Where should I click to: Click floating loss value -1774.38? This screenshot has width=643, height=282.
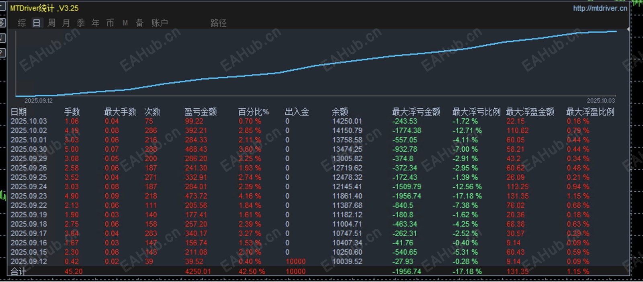[x=407, y=130]
